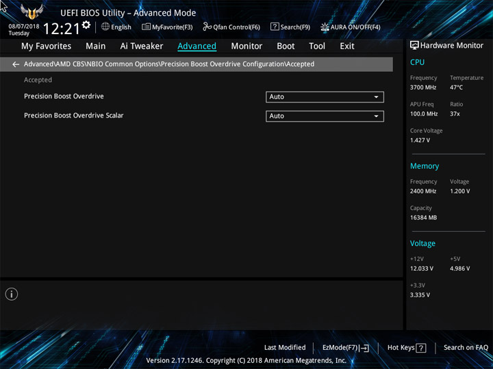493x369 pixels.
Task: Click the Ratio 37x value
Action: (x=455, y=113)
